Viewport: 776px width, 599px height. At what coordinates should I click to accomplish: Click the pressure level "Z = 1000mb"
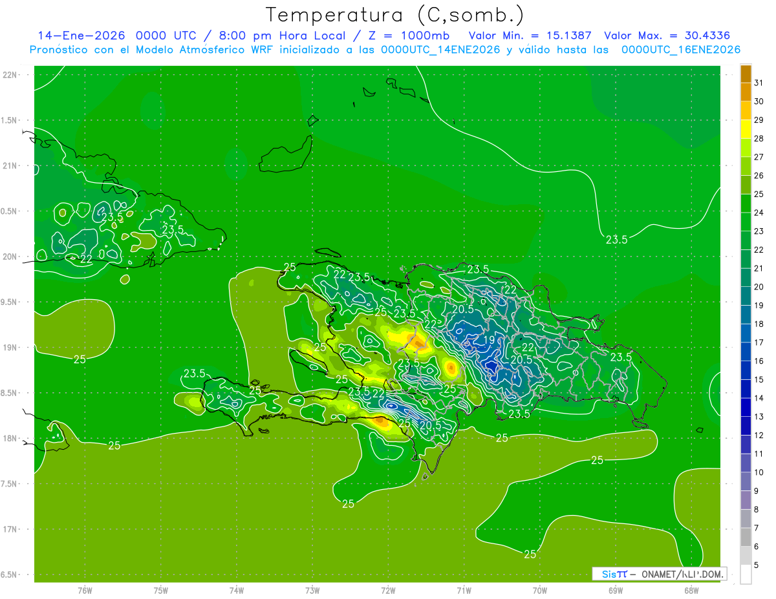click(x=407, y=36)
